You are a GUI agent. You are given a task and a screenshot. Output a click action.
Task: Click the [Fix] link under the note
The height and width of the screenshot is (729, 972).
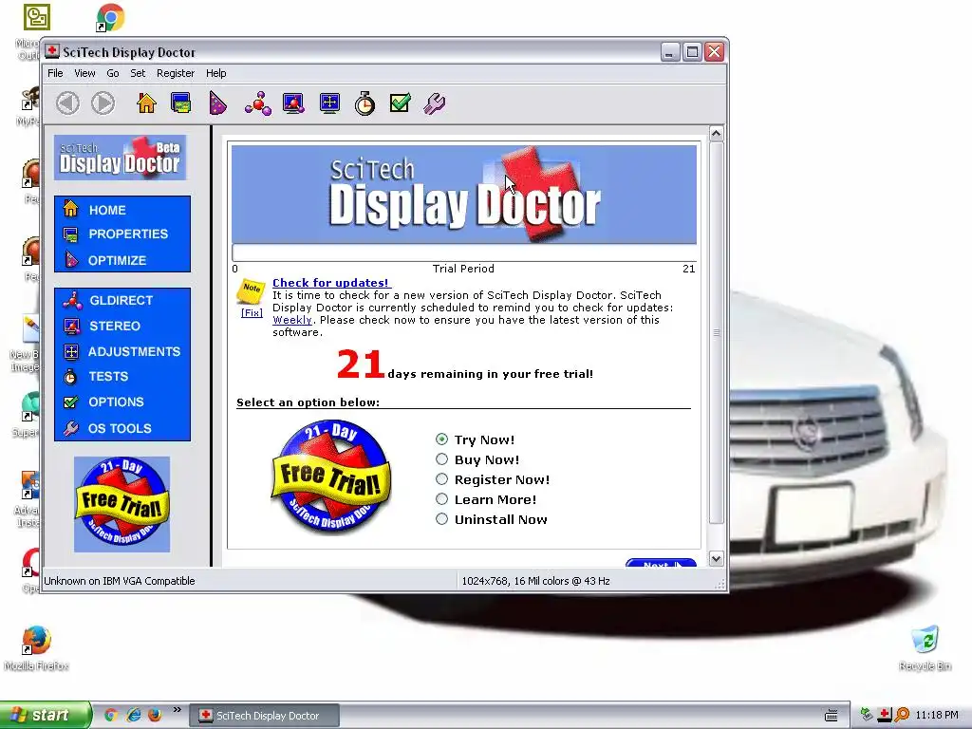point(252,312)
